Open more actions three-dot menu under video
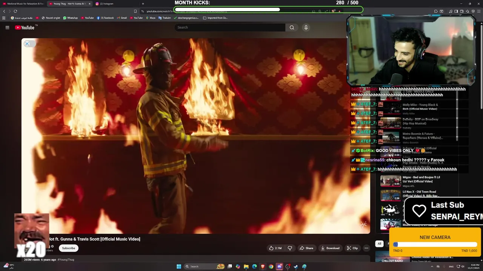The image size is (483, 271). pyautogui.click(x=366, y=248)
